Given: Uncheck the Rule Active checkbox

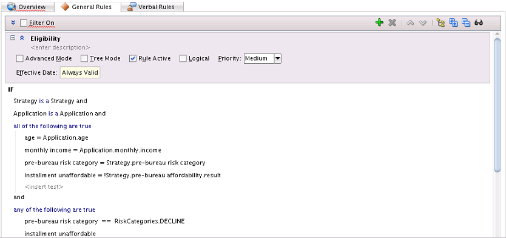Looking at the screenshot, I should click(x=133, y=58).
